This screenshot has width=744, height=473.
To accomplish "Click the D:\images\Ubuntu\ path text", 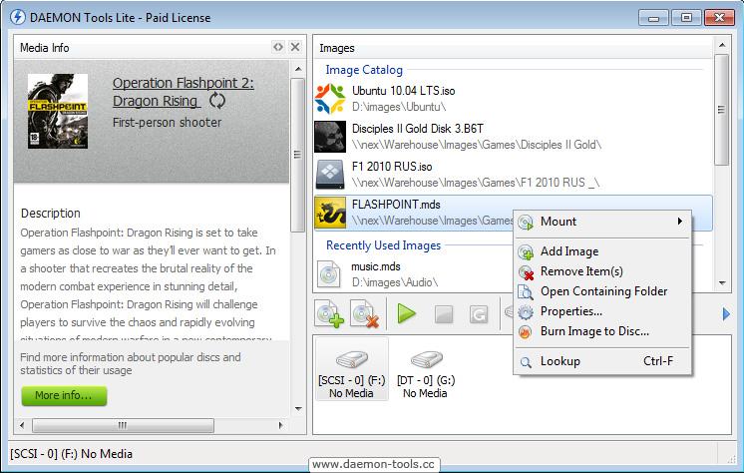I will tap(399, 107).
